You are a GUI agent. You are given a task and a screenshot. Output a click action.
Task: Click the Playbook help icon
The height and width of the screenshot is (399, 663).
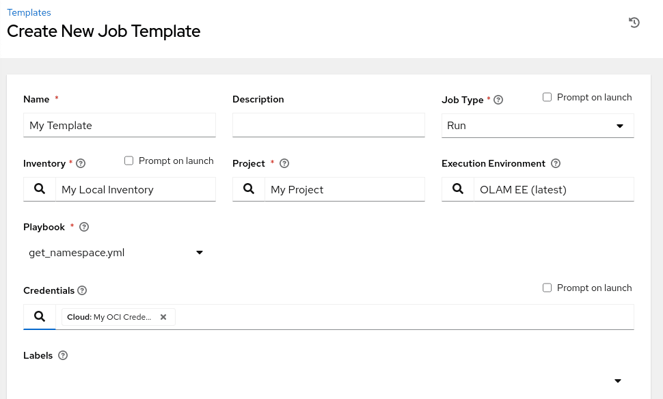(84, 227)
